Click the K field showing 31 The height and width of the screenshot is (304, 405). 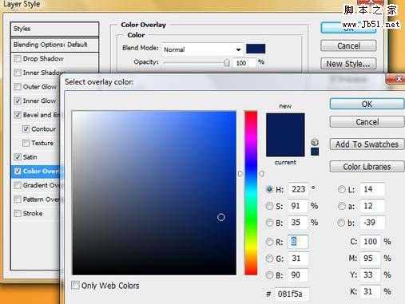371,291
